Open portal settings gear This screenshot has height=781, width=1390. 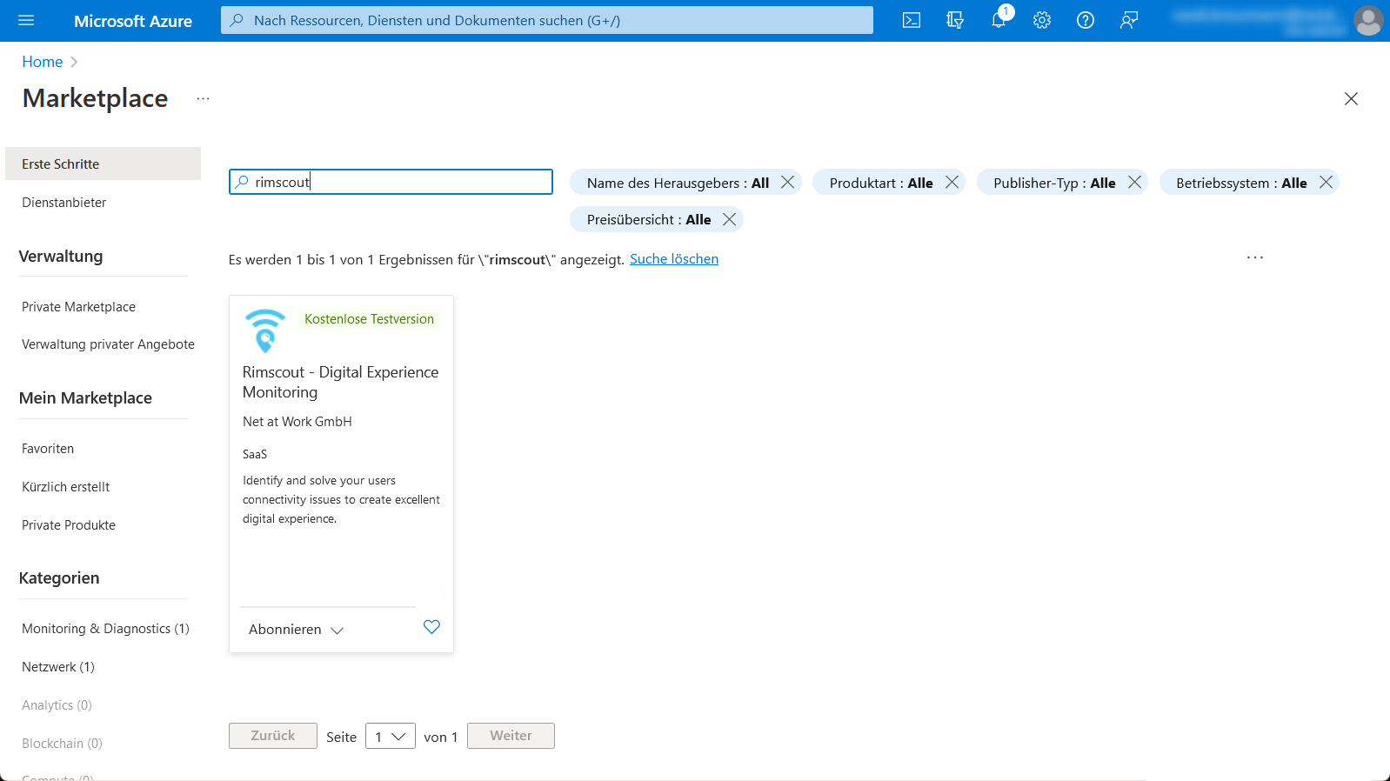(1042, 20)
